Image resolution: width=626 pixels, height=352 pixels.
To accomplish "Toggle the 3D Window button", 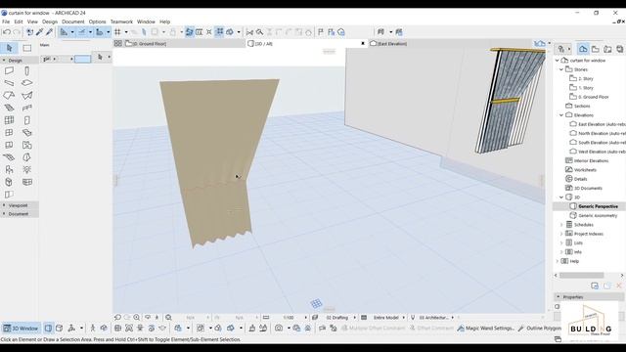I will [x=22, y=329].
